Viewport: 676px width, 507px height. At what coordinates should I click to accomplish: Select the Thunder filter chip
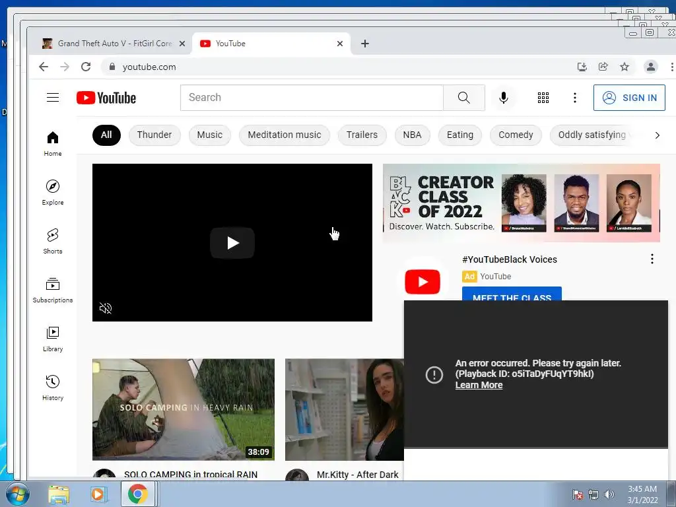click(154, 135)
